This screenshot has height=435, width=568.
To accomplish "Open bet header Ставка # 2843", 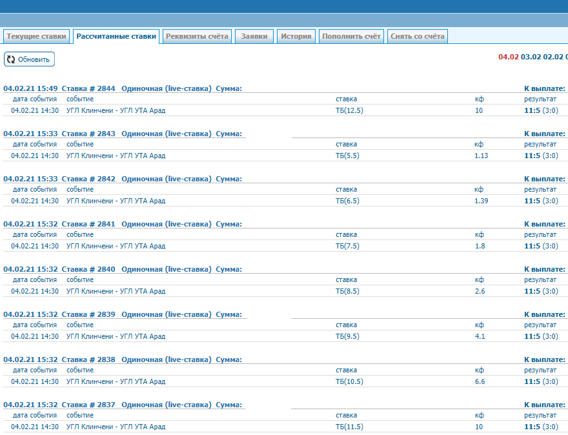I will coord(88,134).
